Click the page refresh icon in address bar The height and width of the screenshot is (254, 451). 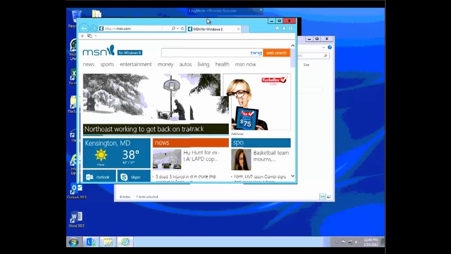pos(182,29)
